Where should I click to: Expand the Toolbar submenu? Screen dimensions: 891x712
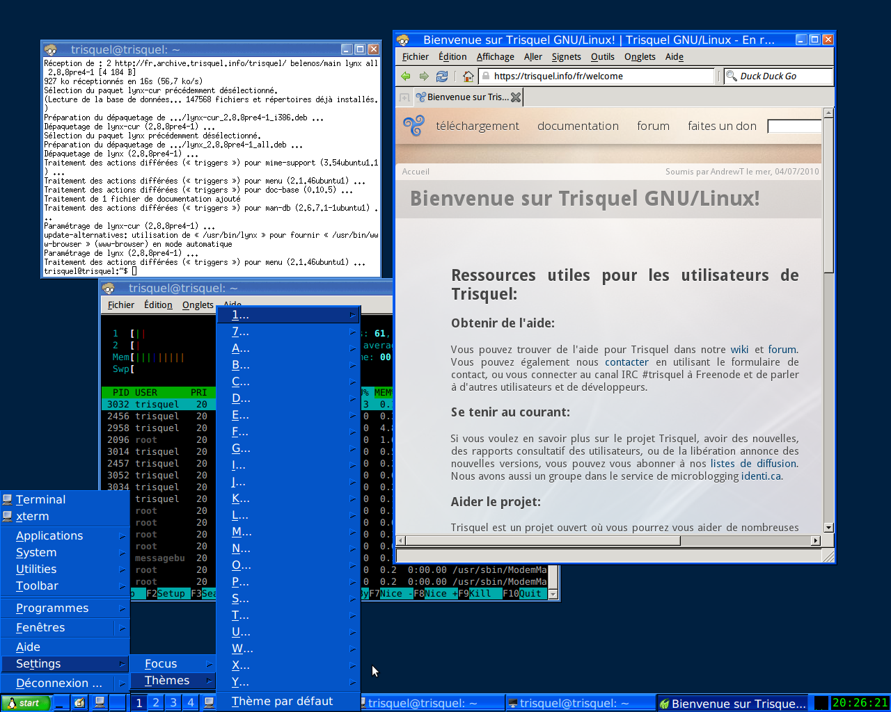(x=65, y=585)
